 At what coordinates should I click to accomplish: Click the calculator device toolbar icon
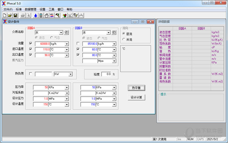click(41, 15)
